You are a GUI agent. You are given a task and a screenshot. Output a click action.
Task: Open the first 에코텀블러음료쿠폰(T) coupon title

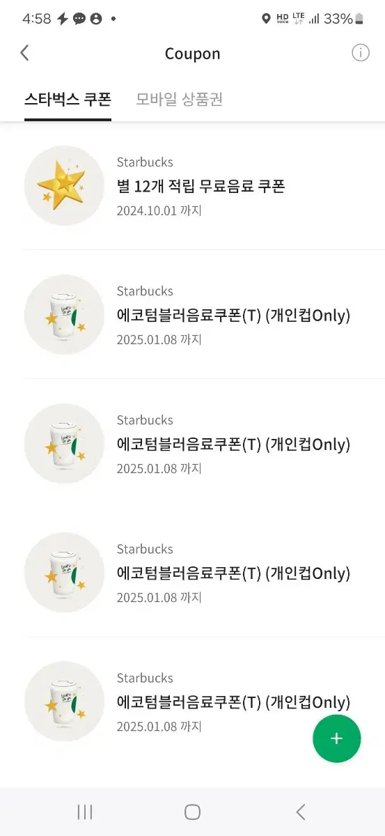coord(233,316)
